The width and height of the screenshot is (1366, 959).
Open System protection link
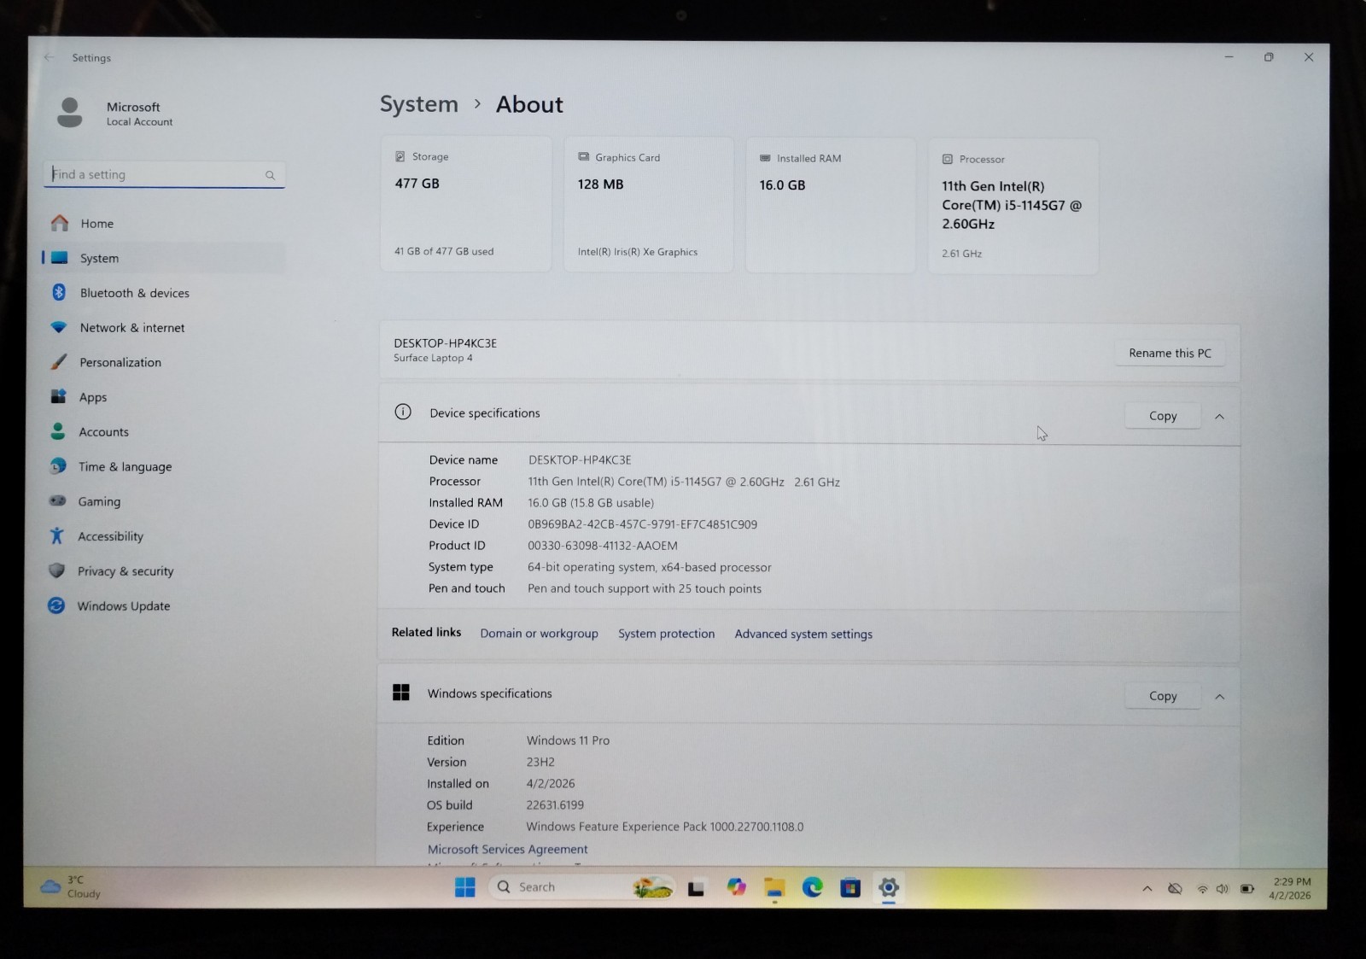666,634
